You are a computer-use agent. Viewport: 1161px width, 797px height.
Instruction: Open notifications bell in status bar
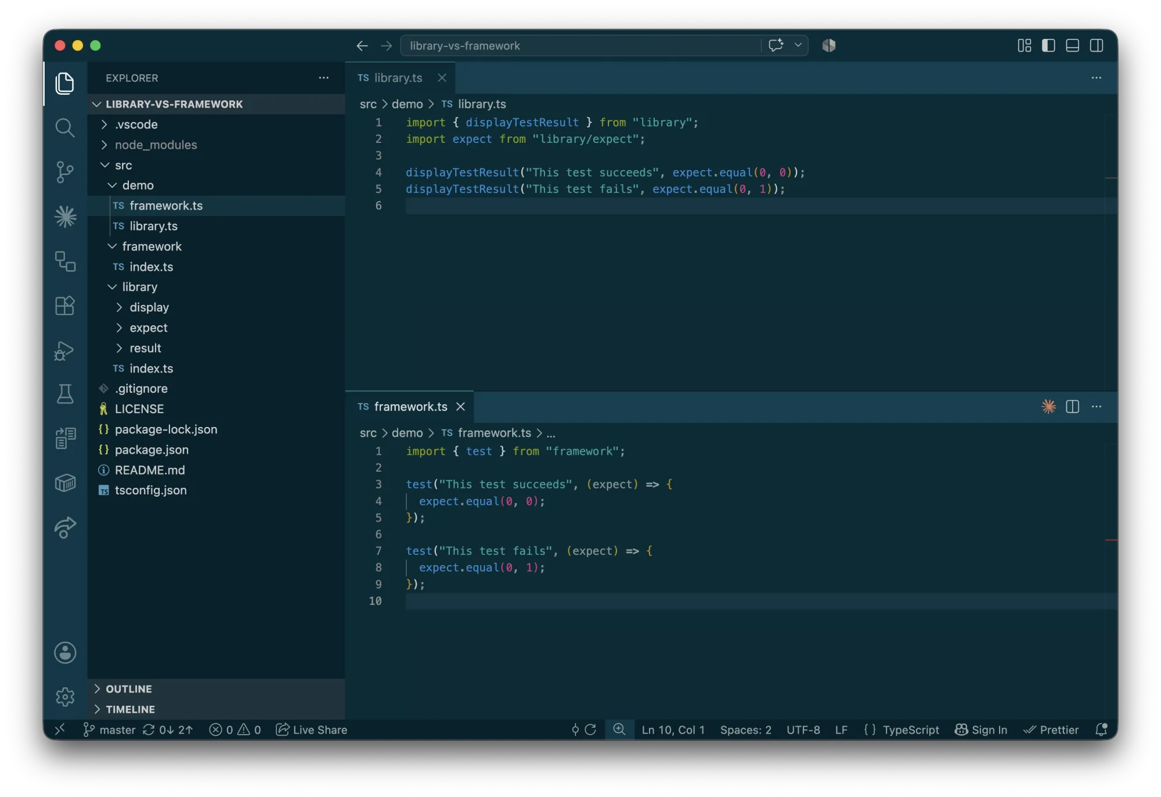(x=1101, y=730)
